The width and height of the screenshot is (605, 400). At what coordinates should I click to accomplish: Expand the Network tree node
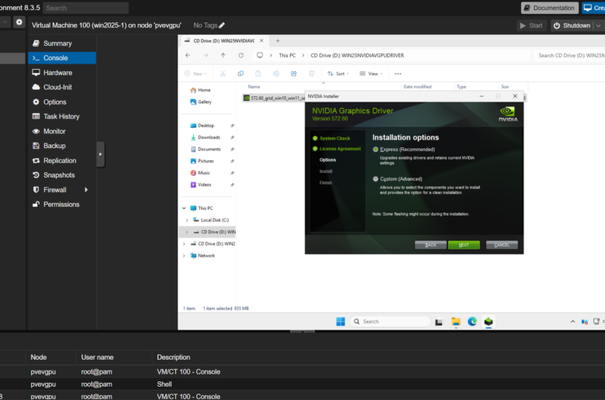pos(184,256)
